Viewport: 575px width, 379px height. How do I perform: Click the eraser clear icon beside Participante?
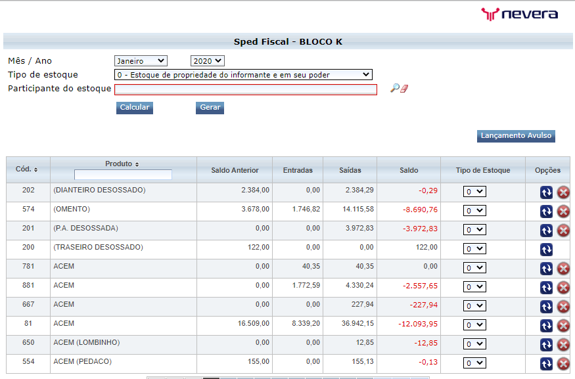coord(404,88)
